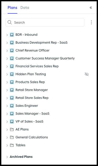The height and width of the screenshot is (166, 98).
Task: Click the General Calculations folder icon
Action: click(12, 137)
